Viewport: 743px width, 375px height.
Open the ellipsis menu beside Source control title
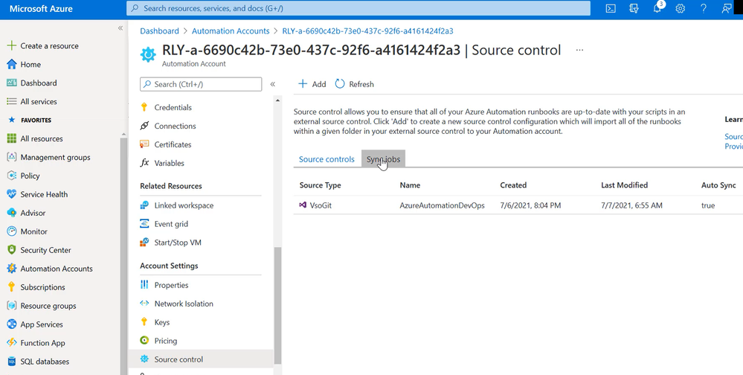click(579, 50)
